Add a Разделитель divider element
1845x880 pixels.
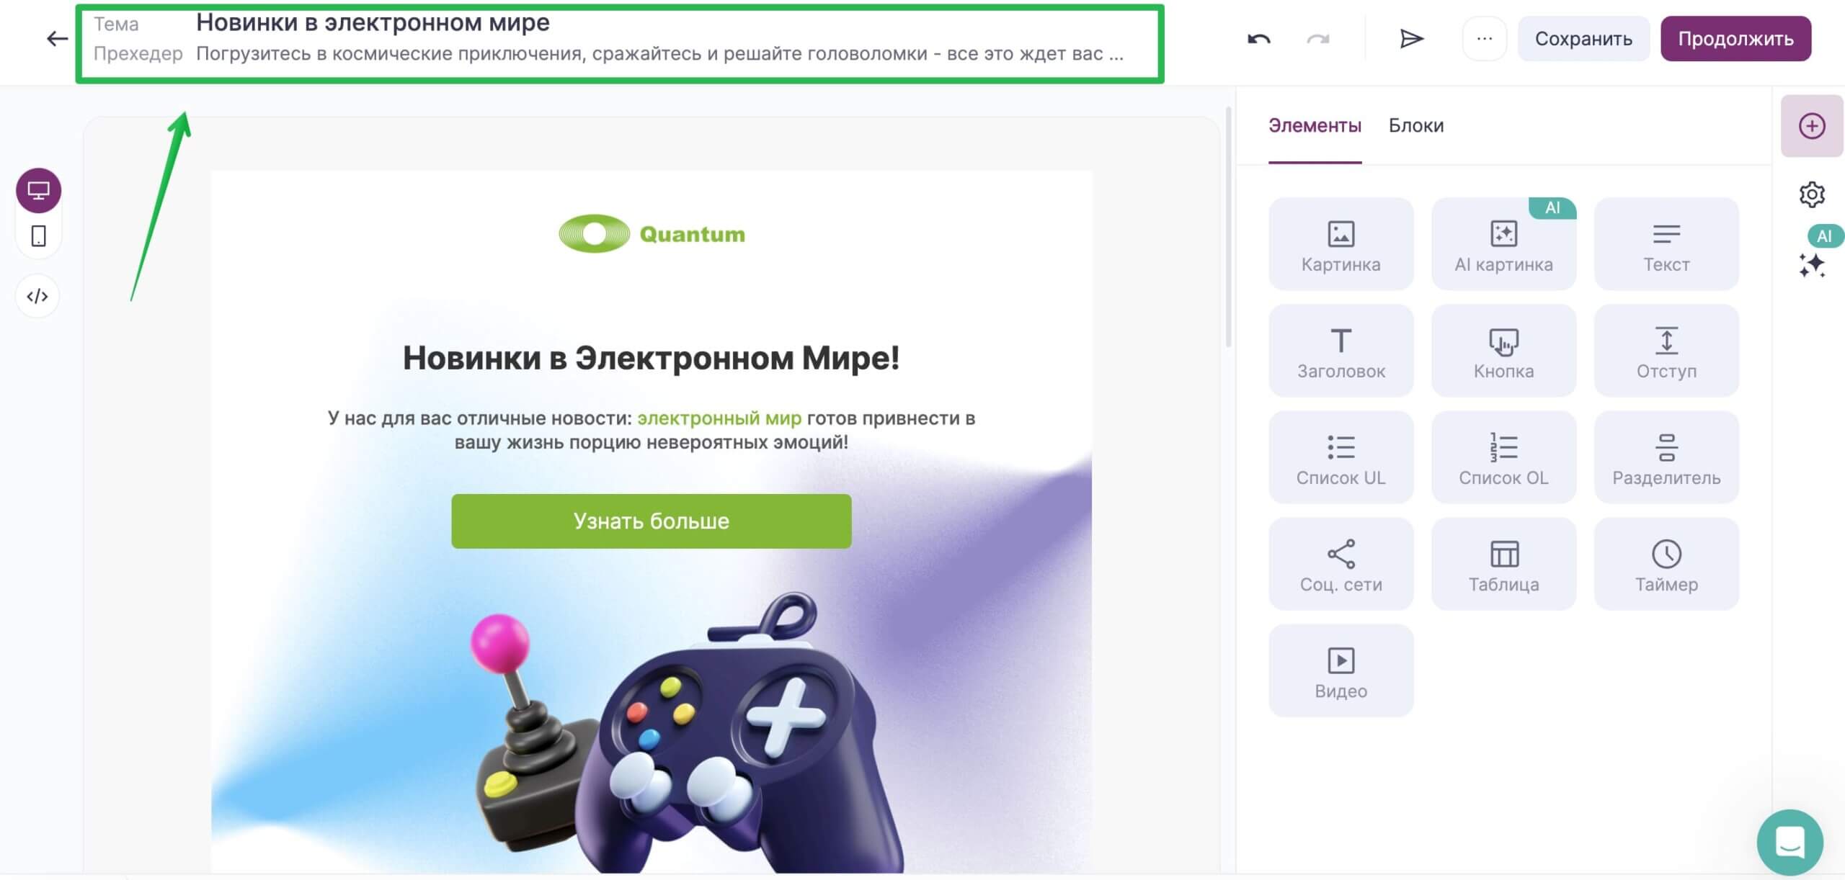(x=1667, y=457)
